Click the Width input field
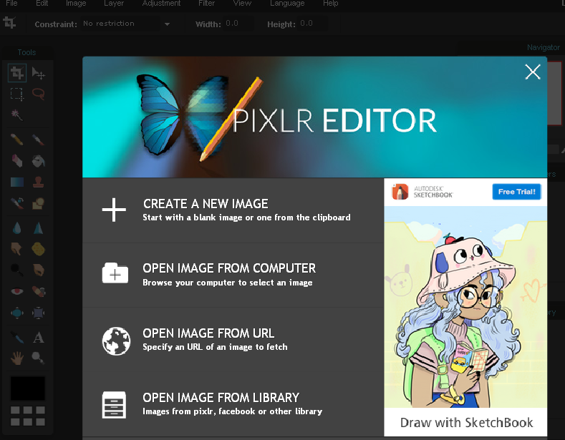 [238, 24]
